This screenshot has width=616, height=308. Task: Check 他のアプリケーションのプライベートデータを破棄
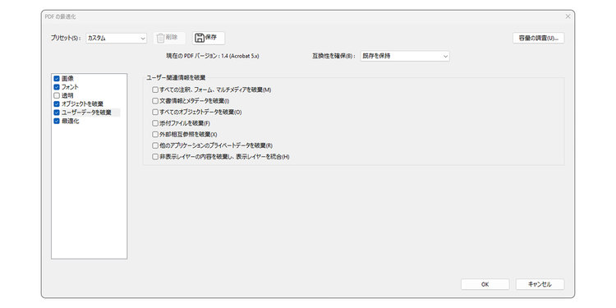click(x=155, y=145)
